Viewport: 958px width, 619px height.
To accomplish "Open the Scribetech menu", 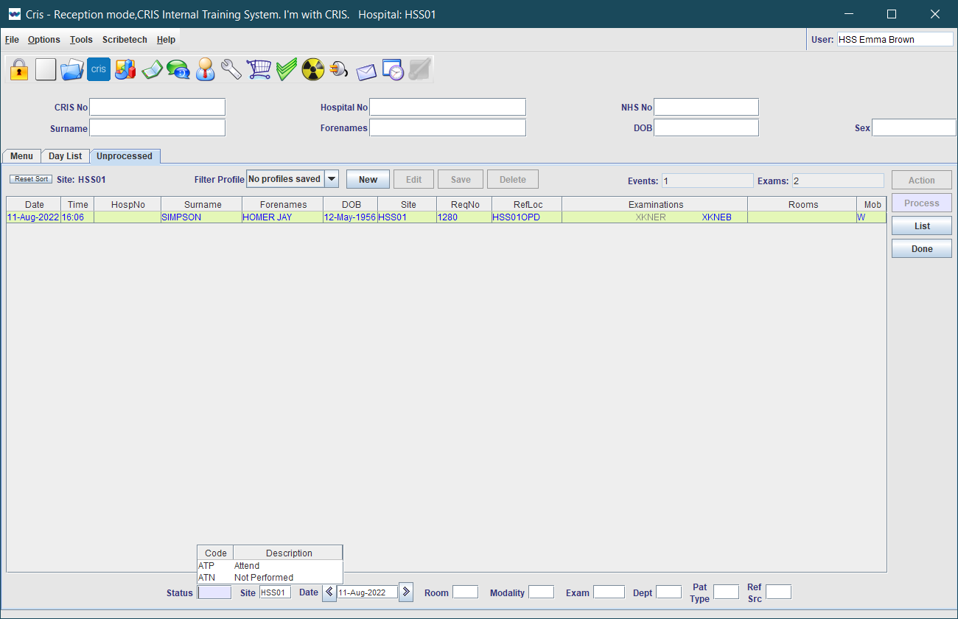I will pyautogui.click(x=125, y=40).
